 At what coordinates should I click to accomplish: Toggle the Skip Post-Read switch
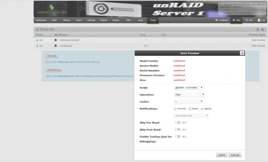pyautogui.click(x=178, y=130)
